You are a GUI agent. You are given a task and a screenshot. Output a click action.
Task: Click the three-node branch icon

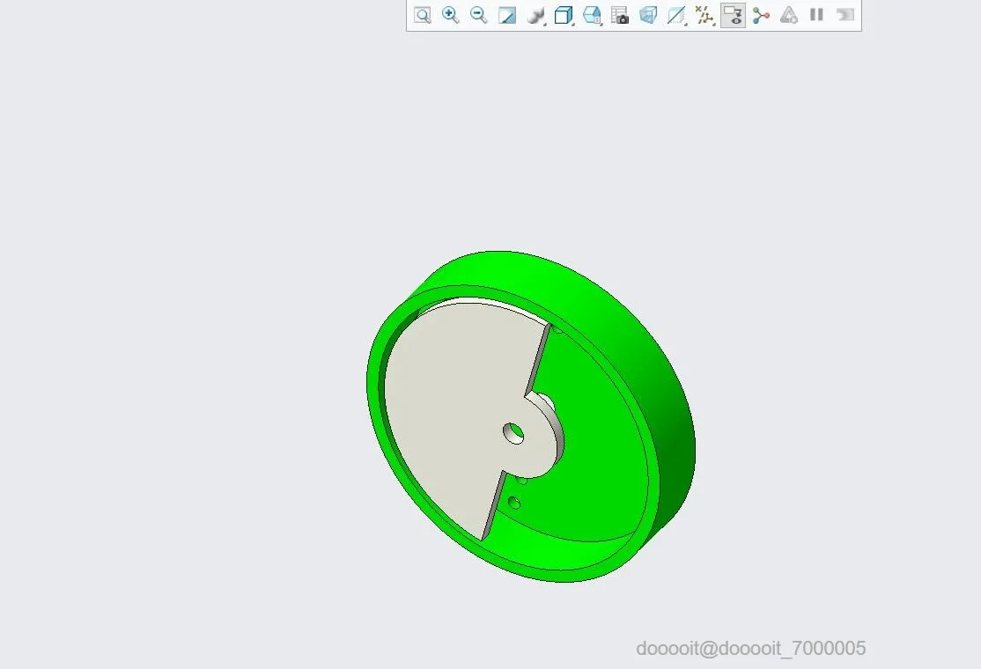tap(761, 15)
